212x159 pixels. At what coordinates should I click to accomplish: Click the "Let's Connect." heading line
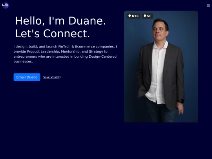point(53,33)
